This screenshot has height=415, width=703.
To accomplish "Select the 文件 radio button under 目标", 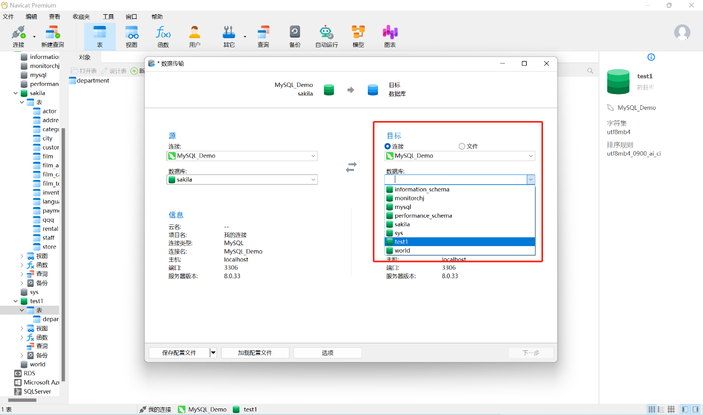I will point(462,146).
